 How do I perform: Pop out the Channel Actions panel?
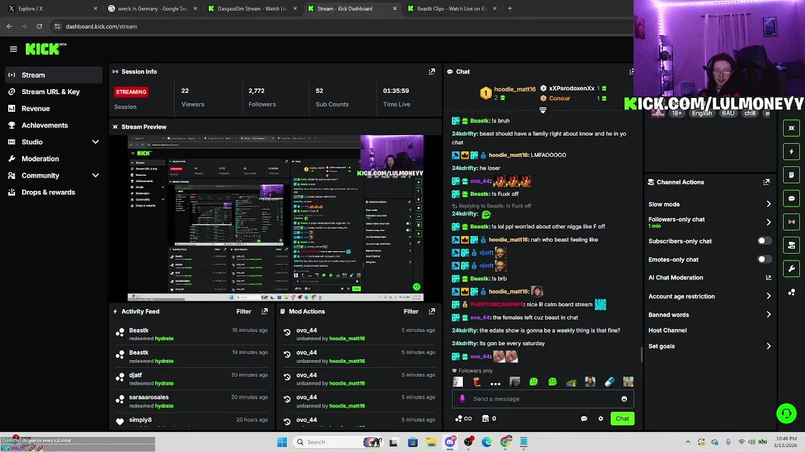coord(766,182)
